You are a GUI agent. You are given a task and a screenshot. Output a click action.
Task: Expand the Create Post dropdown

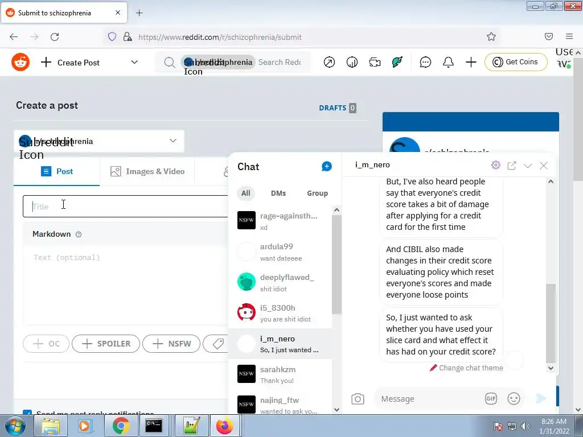tap(134, 63)
